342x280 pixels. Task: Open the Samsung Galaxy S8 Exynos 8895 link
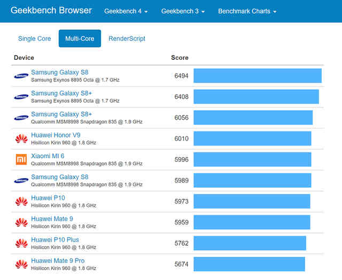(x=59, y=72)
